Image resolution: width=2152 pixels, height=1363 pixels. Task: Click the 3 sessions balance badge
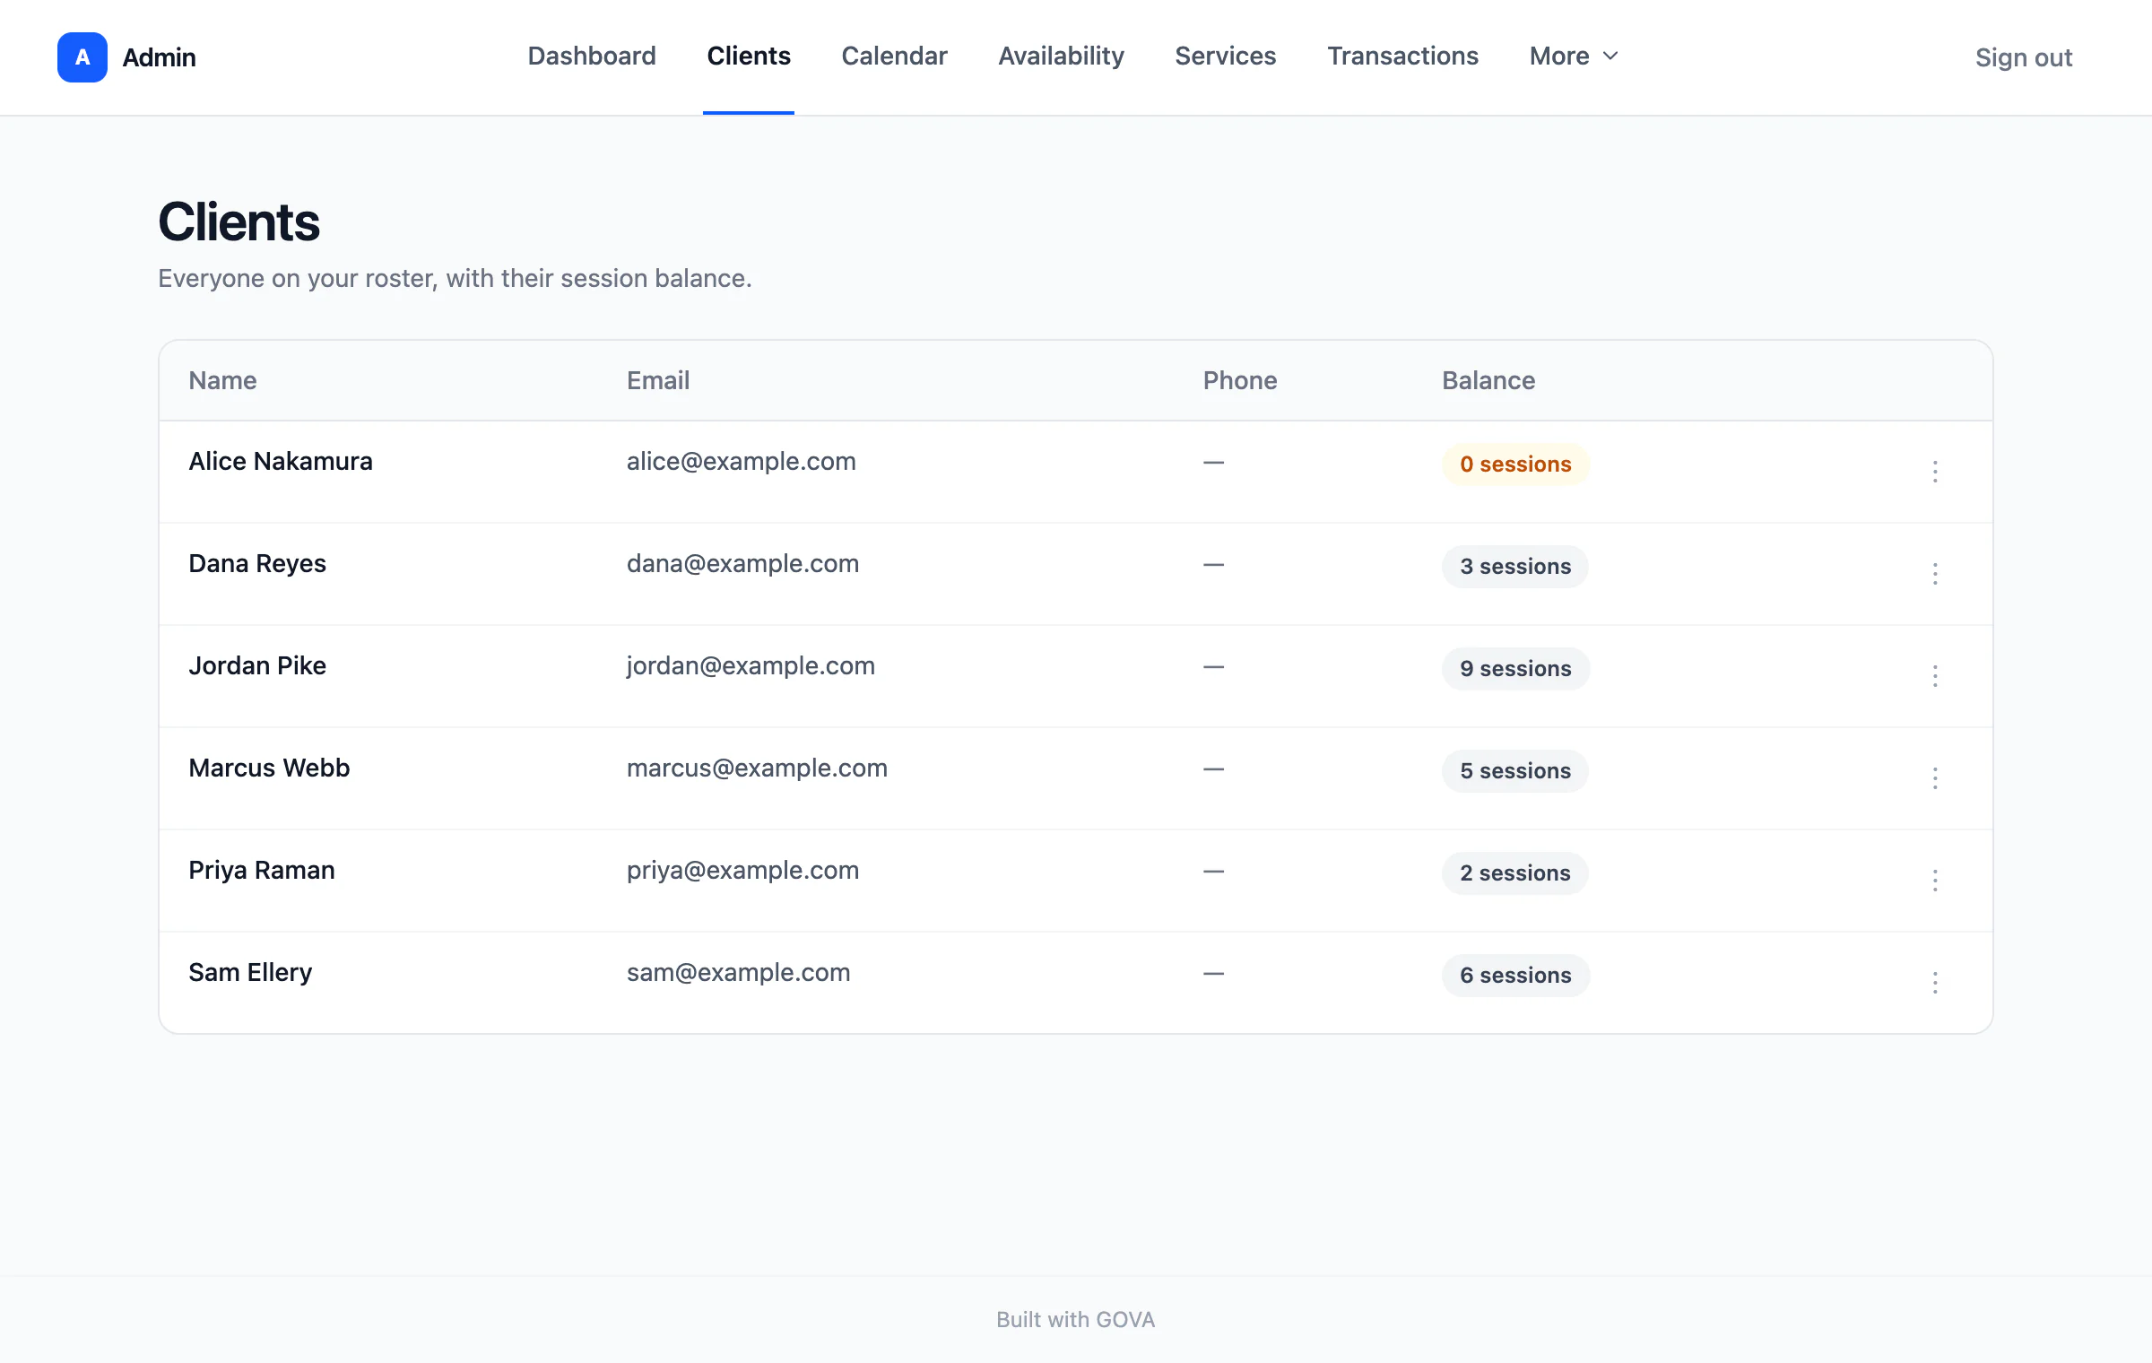pyautogui.click(x=1515, y=566)
